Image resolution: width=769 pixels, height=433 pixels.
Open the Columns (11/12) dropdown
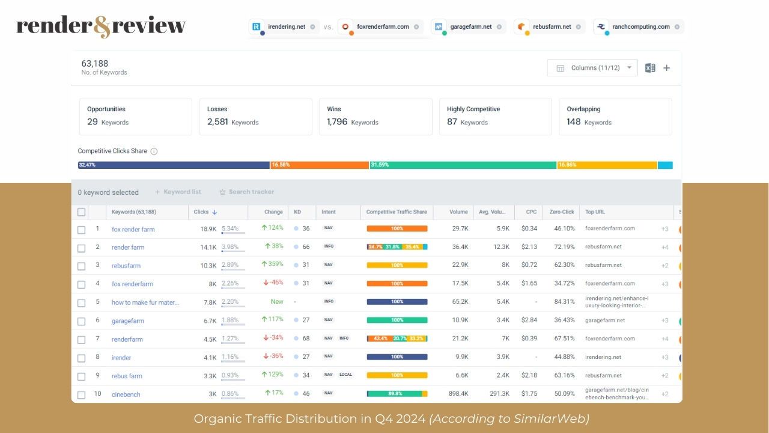[592, 68]
